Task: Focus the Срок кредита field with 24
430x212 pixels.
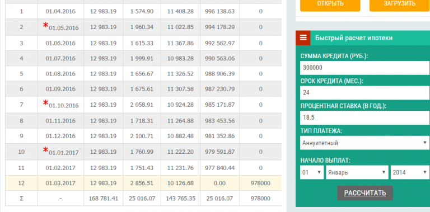Action: 364,93
